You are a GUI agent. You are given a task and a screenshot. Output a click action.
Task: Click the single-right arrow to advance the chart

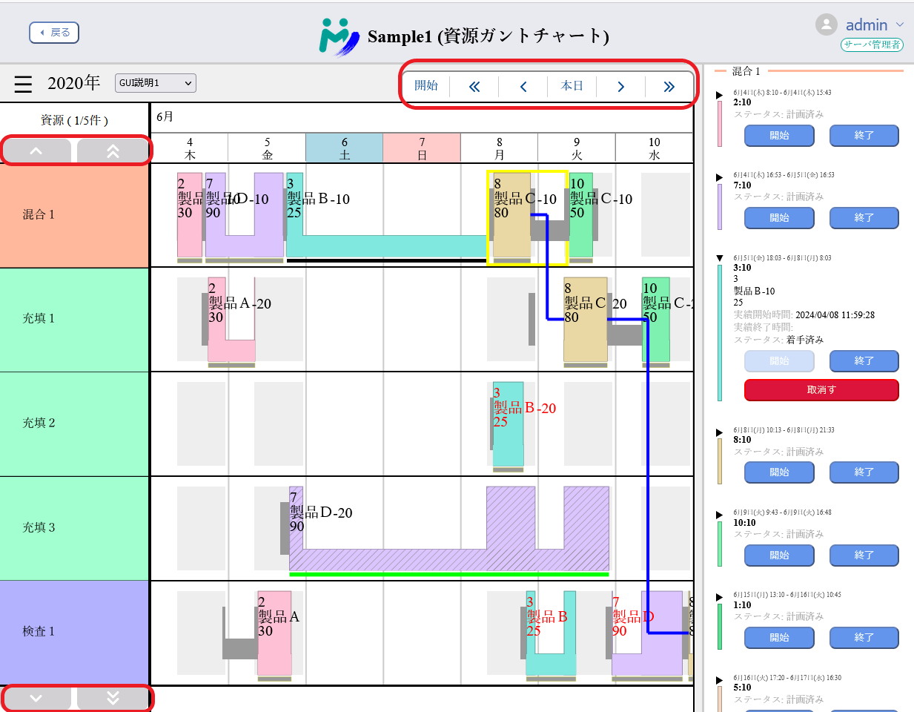pyautogui.click(x=620, y=86)
